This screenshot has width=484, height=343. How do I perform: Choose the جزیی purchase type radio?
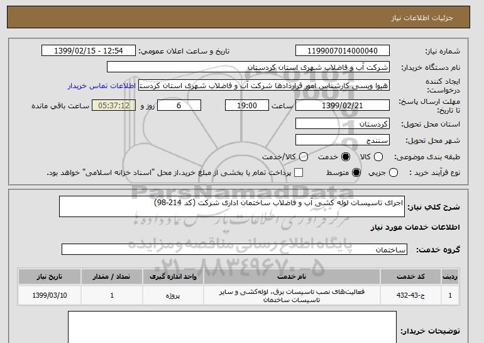coord(393,172)
